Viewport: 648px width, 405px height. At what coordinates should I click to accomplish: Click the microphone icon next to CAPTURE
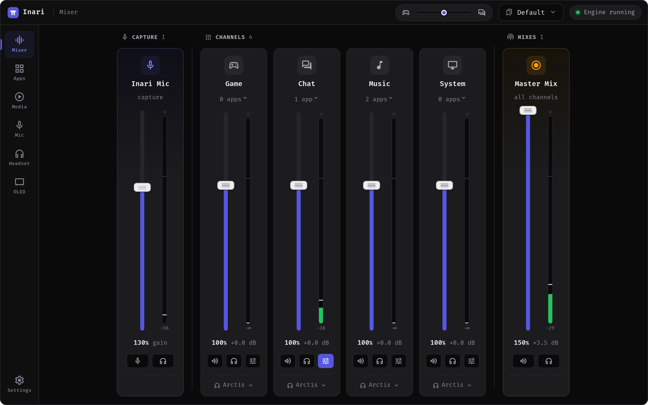click(x=125, y=37)
